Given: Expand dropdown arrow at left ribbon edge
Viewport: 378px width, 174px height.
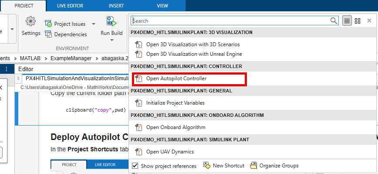Looking at the screenshot, I should (12, 29).
